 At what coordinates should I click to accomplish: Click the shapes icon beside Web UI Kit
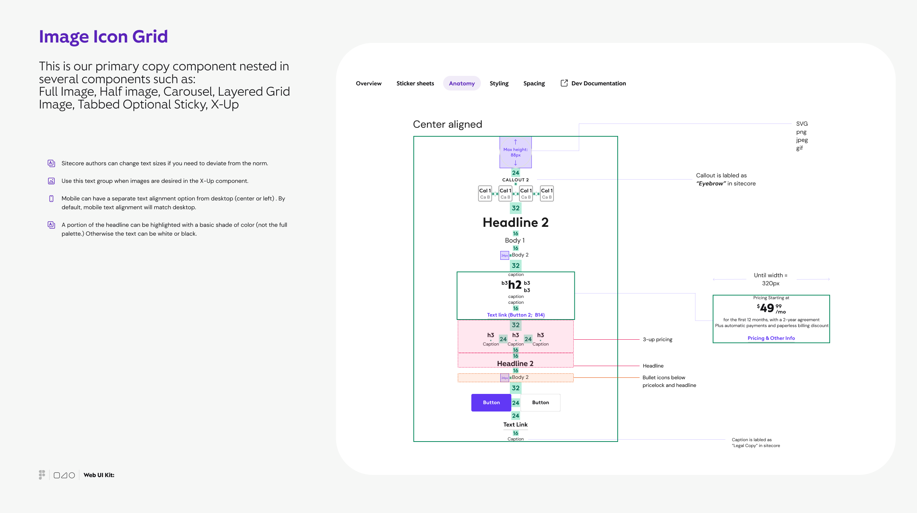tap(64, 475)
